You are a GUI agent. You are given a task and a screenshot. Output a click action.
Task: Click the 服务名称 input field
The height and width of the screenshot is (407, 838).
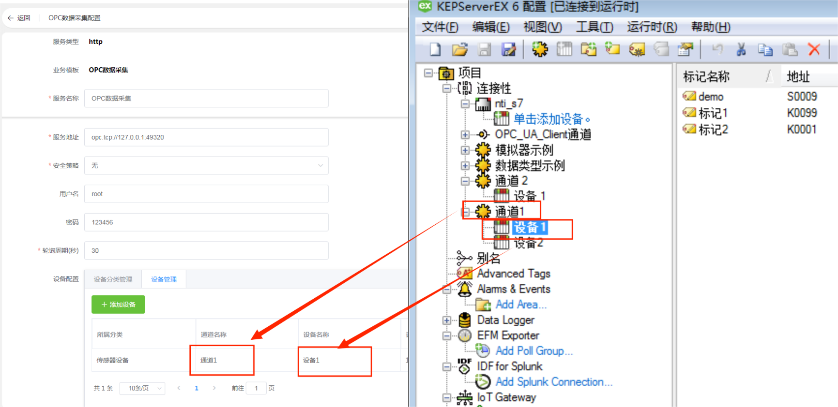(x=206, y=98)
